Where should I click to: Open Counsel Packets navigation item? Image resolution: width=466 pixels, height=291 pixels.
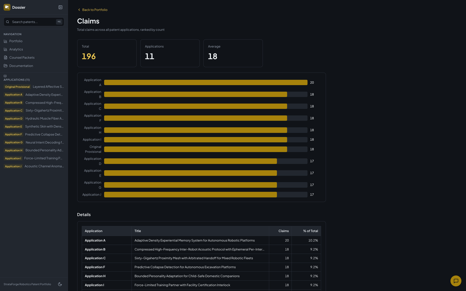coord(34,58)
